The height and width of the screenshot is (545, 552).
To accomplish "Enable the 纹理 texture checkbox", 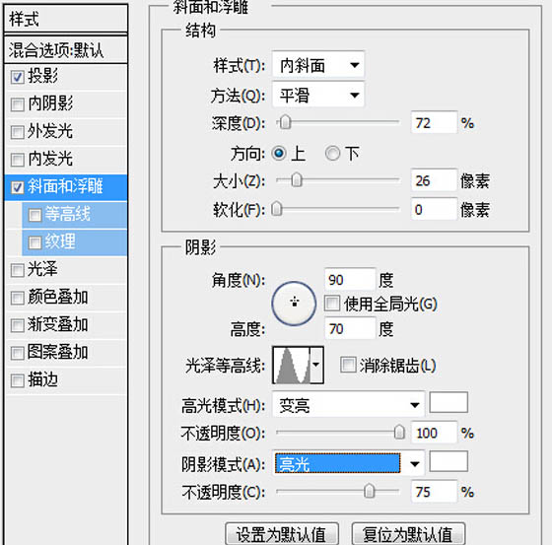I will pyautogui.click(x=34, y=242).
